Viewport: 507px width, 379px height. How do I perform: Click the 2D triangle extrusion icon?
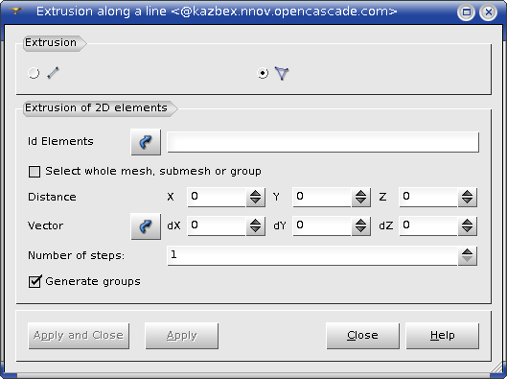tap(282, 73)
